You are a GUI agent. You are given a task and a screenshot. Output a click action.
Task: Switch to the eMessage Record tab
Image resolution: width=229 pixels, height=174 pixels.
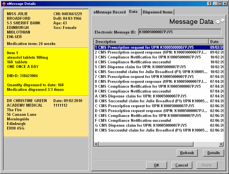(110, 12)
